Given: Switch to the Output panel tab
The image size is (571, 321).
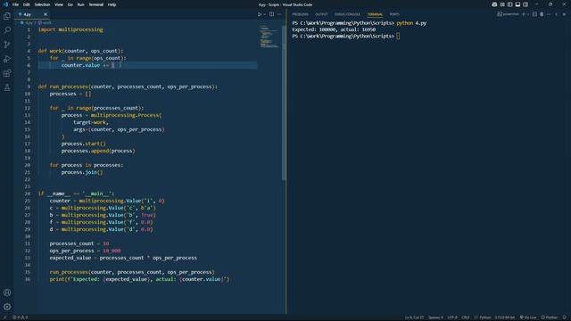Looking at the screenshot, I should (321, 14).
